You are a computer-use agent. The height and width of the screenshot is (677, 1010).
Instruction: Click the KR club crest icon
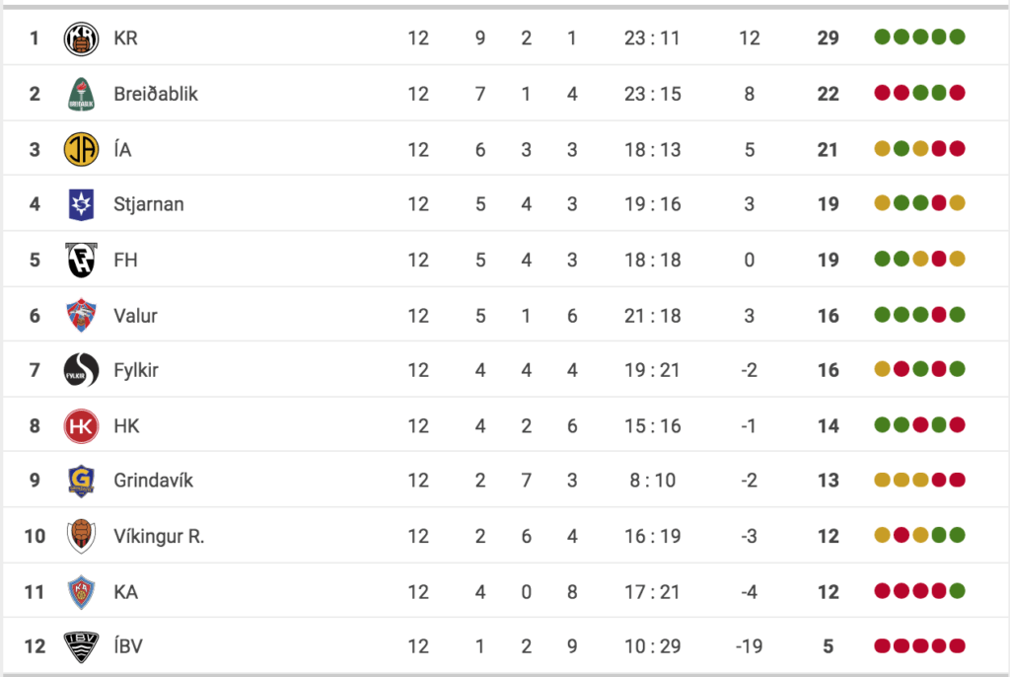tap(81, 38)
